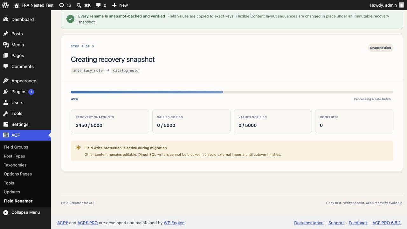Image resolution: width=407 pixels, height=229 pixels.
Task: Click 'Processing a safe batch...' status text
Action: (x=374, y=99)
